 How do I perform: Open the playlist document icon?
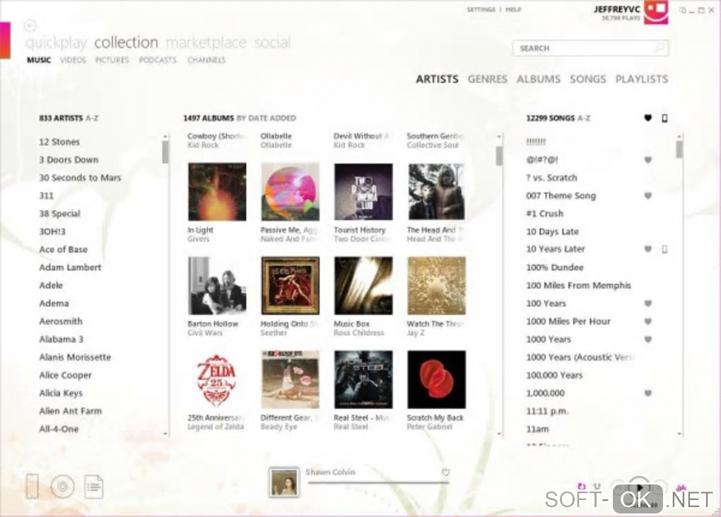point(94,487)
